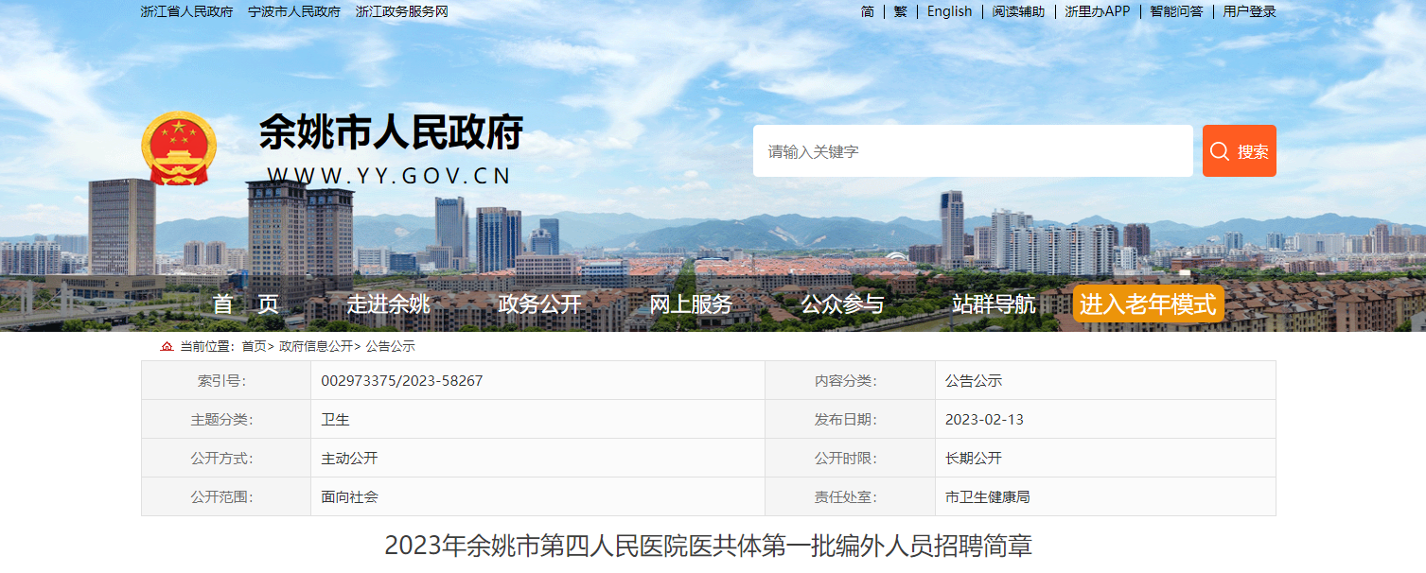Switch to traditional Chinese 繁
Image resolution: width=1426 pixels, height=573 pixels.
(x=900, y=11)
